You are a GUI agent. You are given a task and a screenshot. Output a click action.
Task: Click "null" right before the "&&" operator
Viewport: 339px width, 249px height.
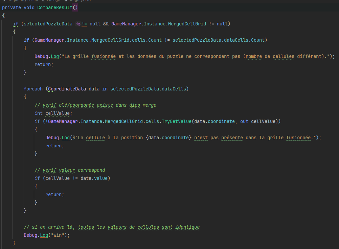pos(95,24)
